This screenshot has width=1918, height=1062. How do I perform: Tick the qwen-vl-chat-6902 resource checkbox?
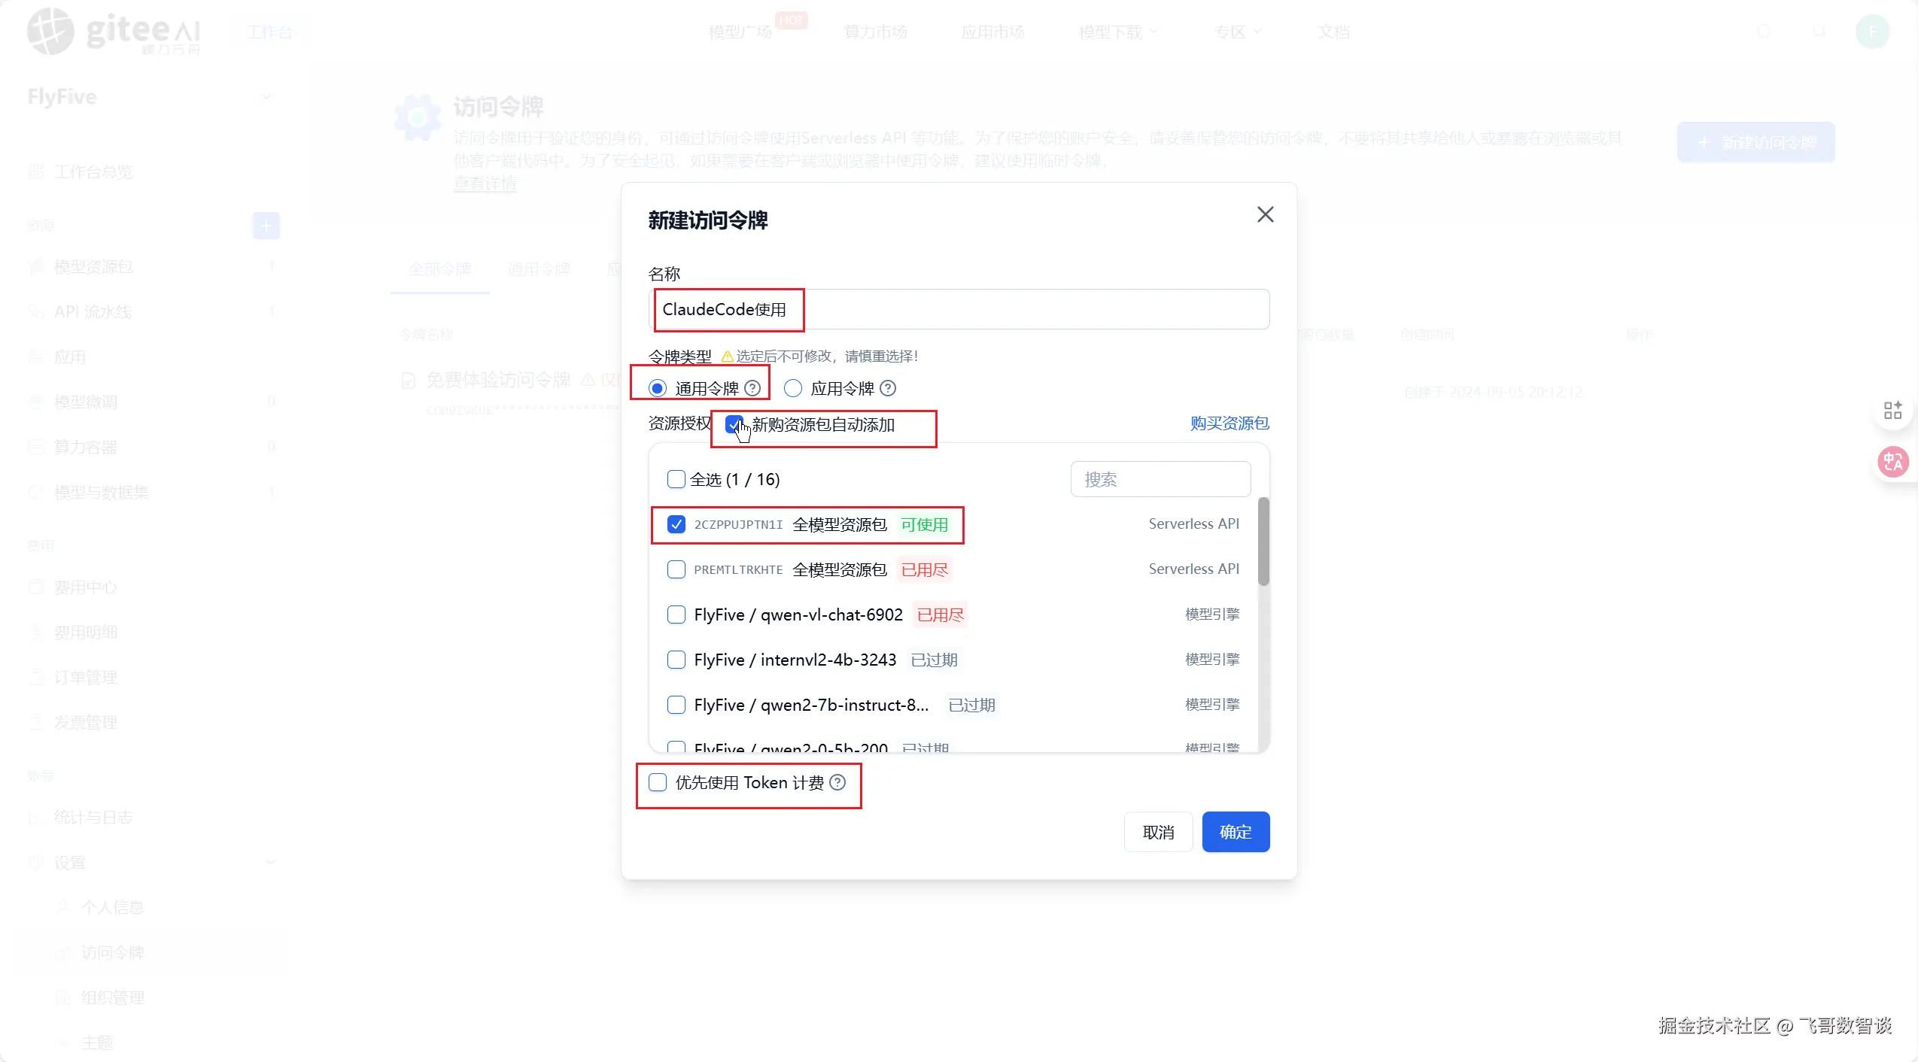[x=676, y=614]
